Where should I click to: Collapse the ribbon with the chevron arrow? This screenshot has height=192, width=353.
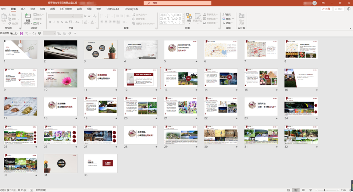(350, 28)
